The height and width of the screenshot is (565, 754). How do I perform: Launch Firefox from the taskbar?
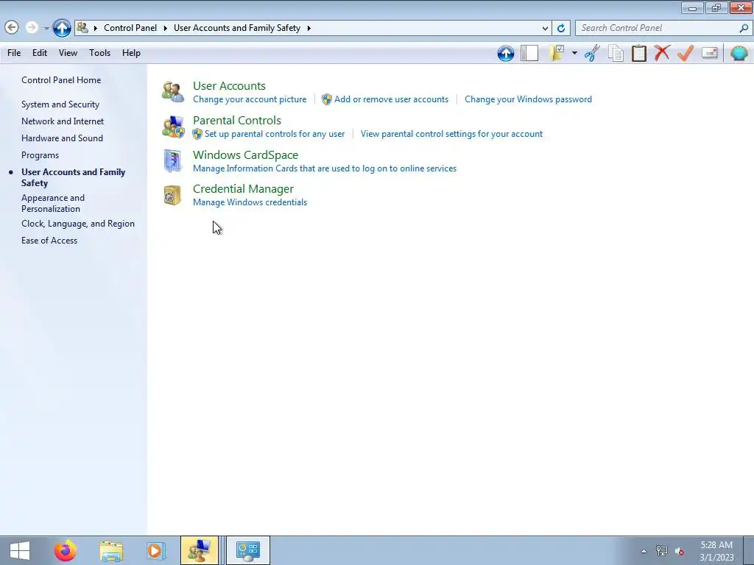pos(66,550)
